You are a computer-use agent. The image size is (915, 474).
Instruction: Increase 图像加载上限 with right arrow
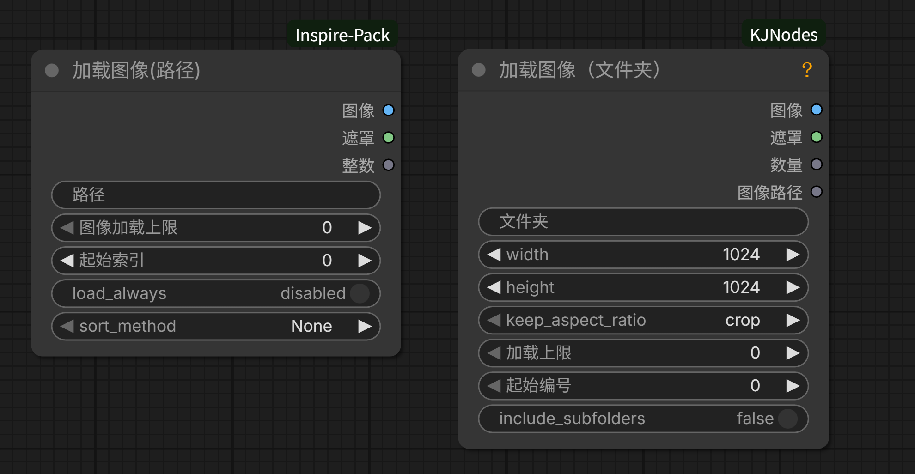[365, 228]
